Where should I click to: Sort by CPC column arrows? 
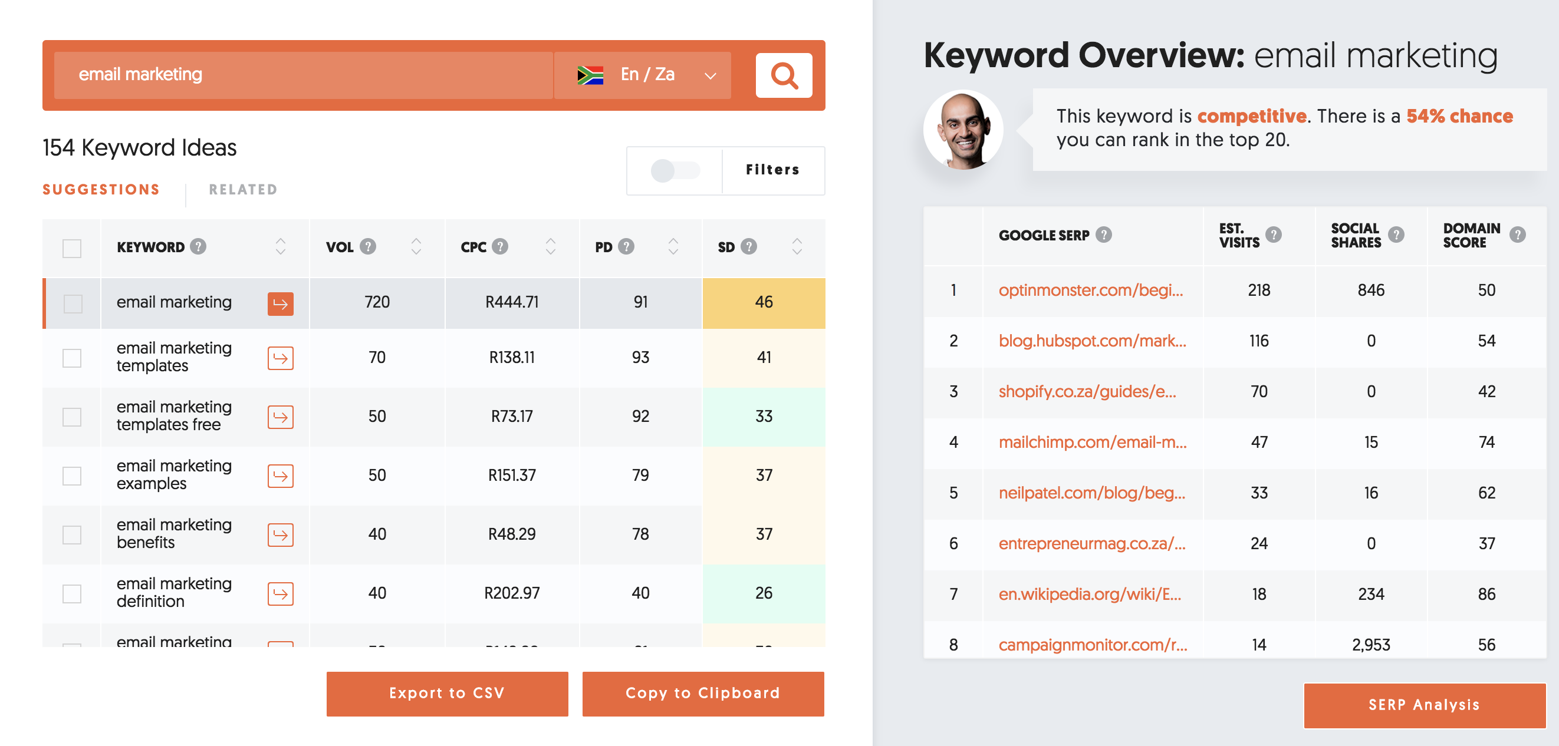[550, 246]
